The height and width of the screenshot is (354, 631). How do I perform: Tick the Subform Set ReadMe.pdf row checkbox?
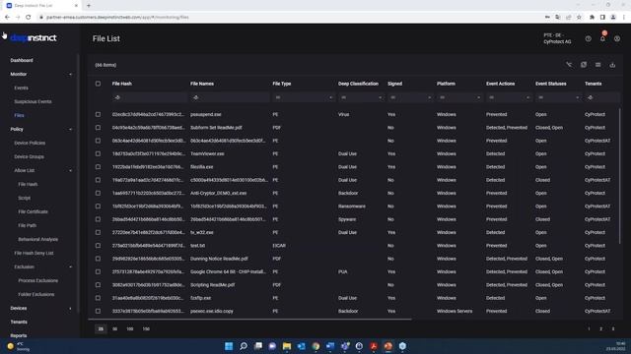(x=98, y=128)
